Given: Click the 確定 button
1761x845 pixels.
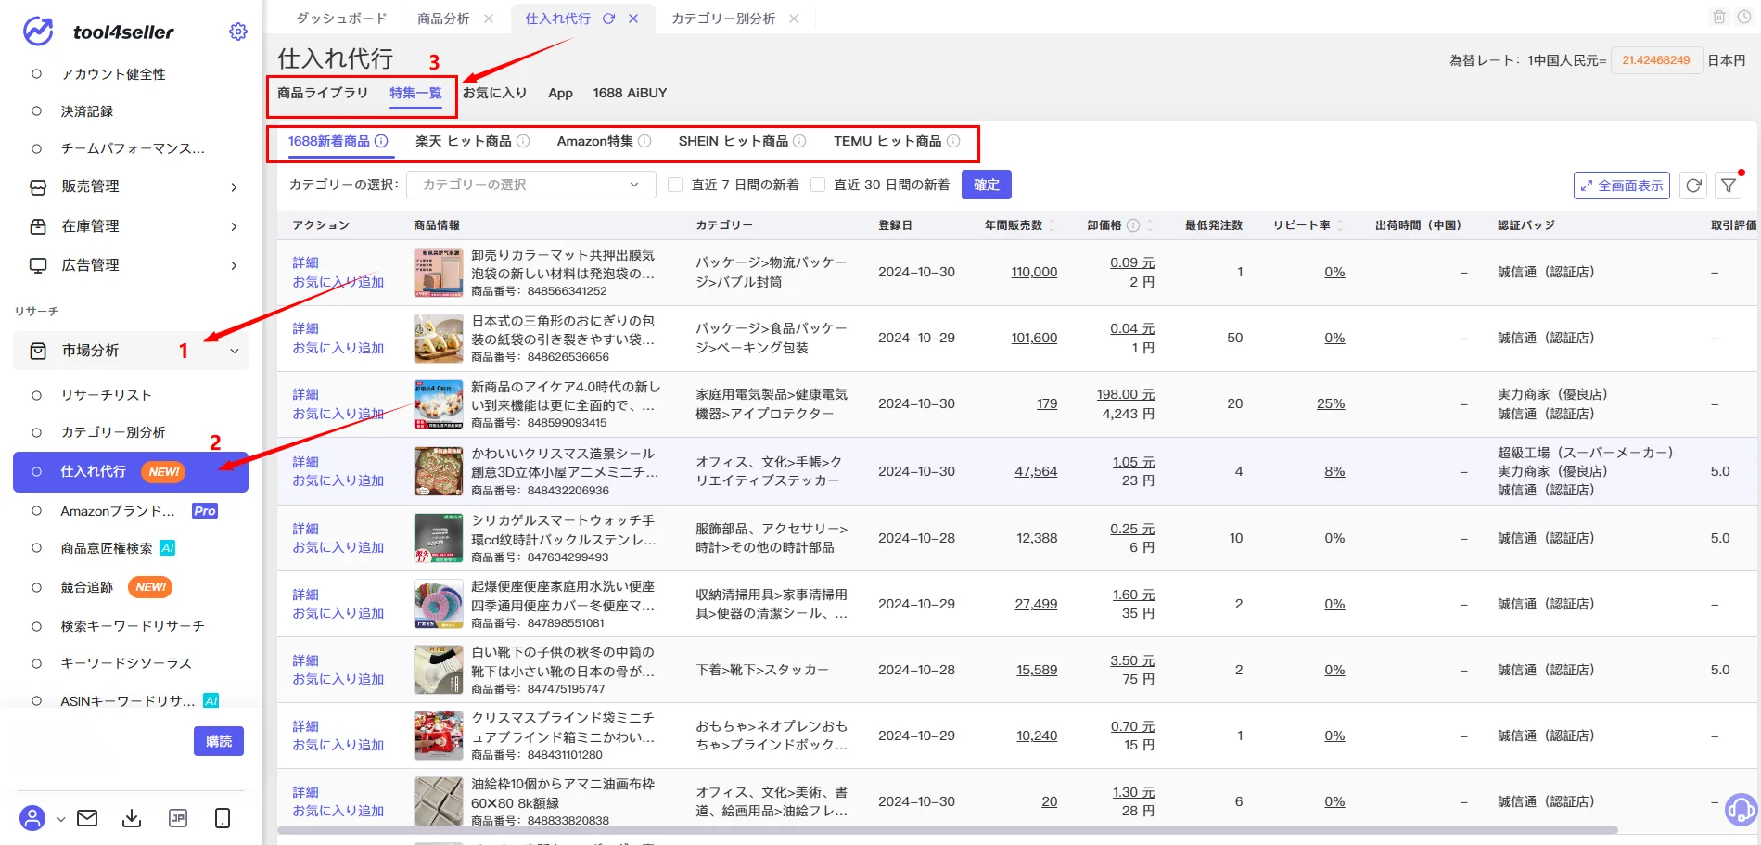Looking at the screenshot, I should [x=987, y=185].
